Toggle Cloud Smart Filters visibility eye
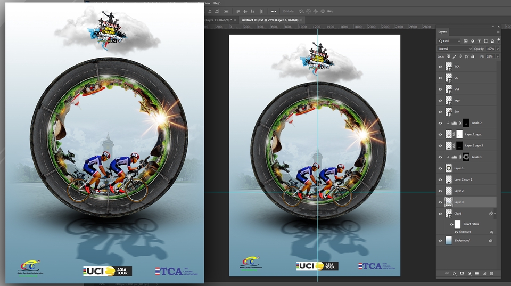 (451, 224)
